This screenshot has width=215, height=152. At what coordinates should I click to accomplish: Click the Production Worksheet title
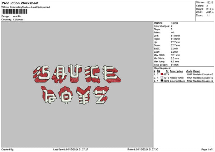[20, 3]
